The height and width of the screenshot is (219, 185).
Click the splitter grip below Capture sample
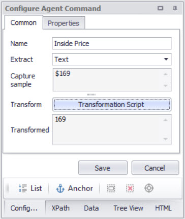[91, 95]
